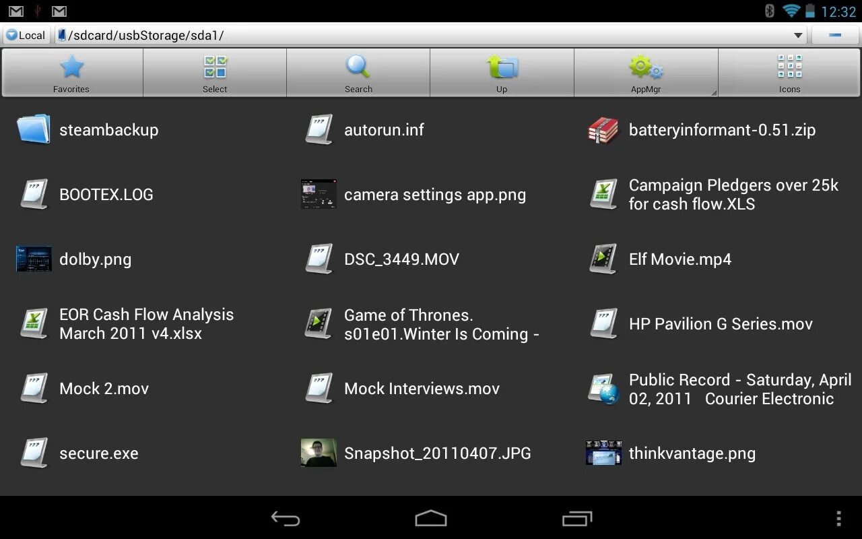Select the BOOTEX.LOG file name

click(x=106, y=195)
